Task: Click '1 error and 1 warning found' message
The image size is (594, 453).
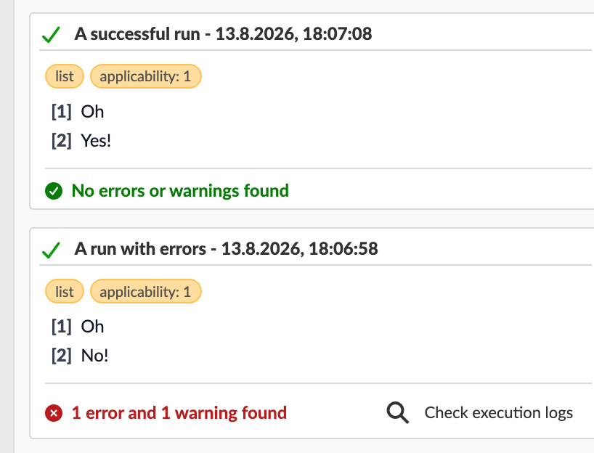Action: [179, 413]
